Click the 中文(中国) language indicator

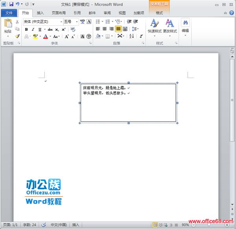point(59,225)
